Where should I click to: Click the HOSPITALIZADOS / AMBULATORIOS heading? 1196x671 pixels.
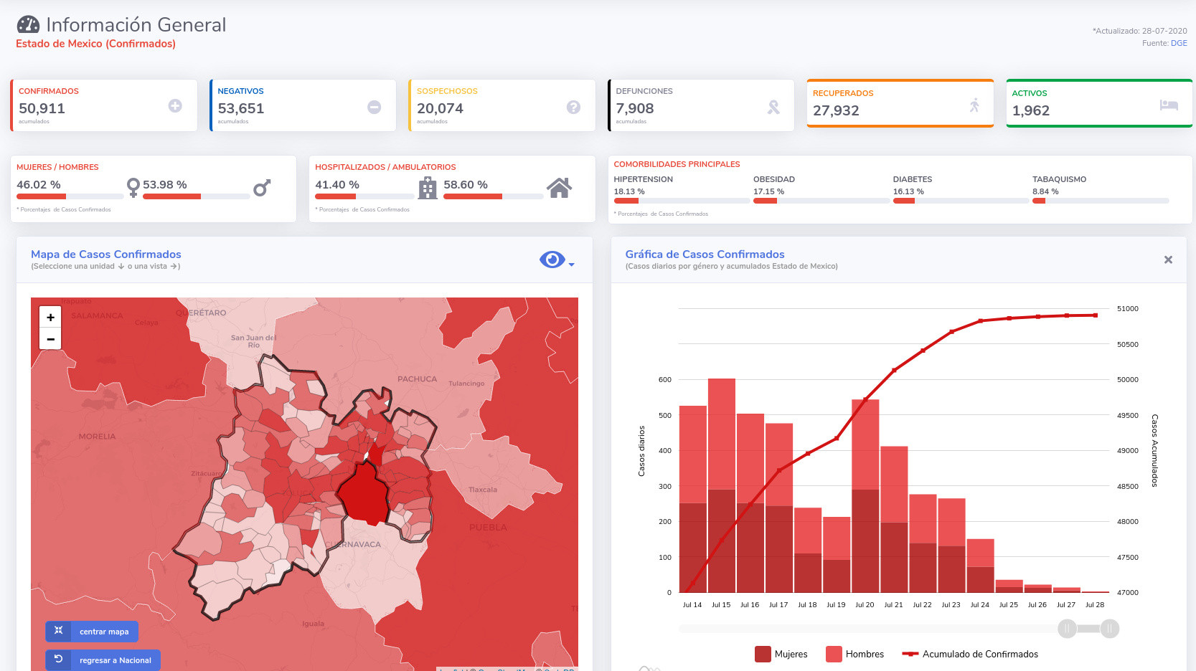[x=385, y=167]
